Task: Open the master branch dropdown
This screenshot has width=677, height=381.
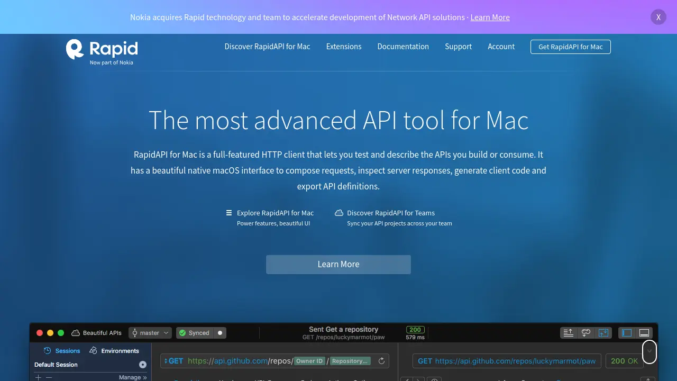Action: tap(150, 333)
